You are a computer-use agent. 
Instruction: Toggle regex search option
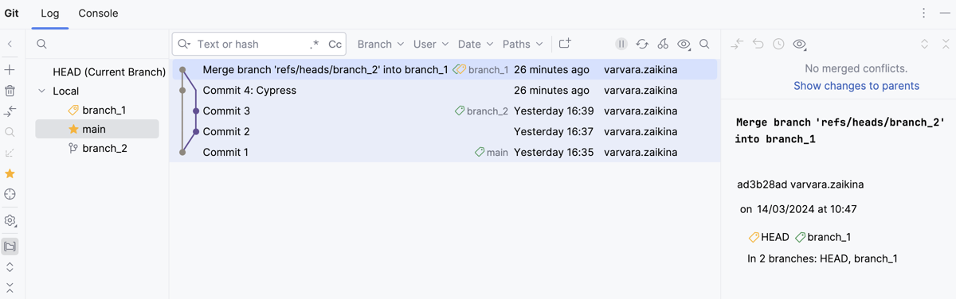[x=314, y=45]
